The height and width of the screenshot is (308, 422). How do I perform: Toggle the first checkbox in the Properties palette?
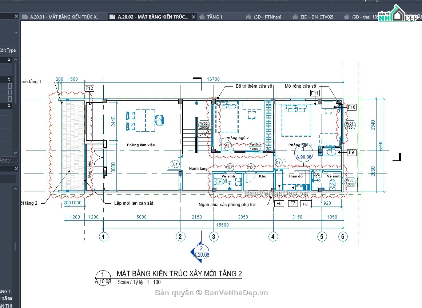click(10, 86)
